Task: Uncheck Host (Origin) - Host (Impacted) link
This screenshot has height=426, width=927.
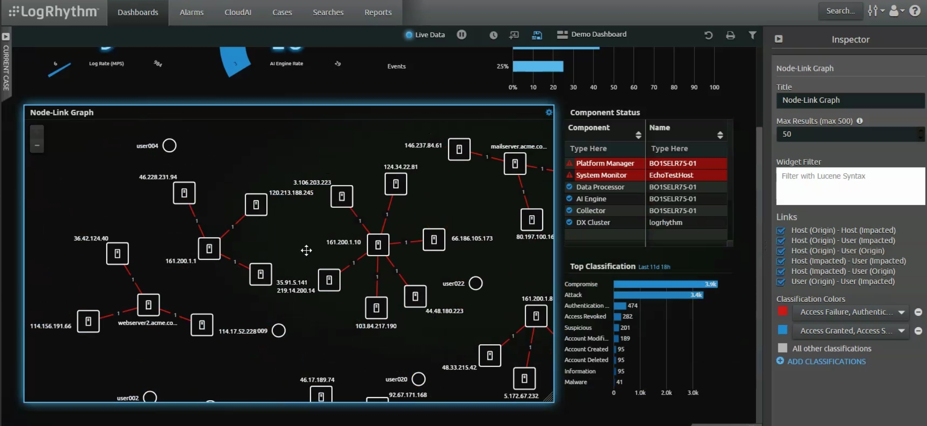Action: 781,230
